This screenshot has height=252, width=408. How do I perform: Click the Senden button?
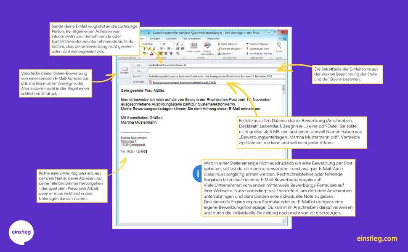(x=124, y=70)
